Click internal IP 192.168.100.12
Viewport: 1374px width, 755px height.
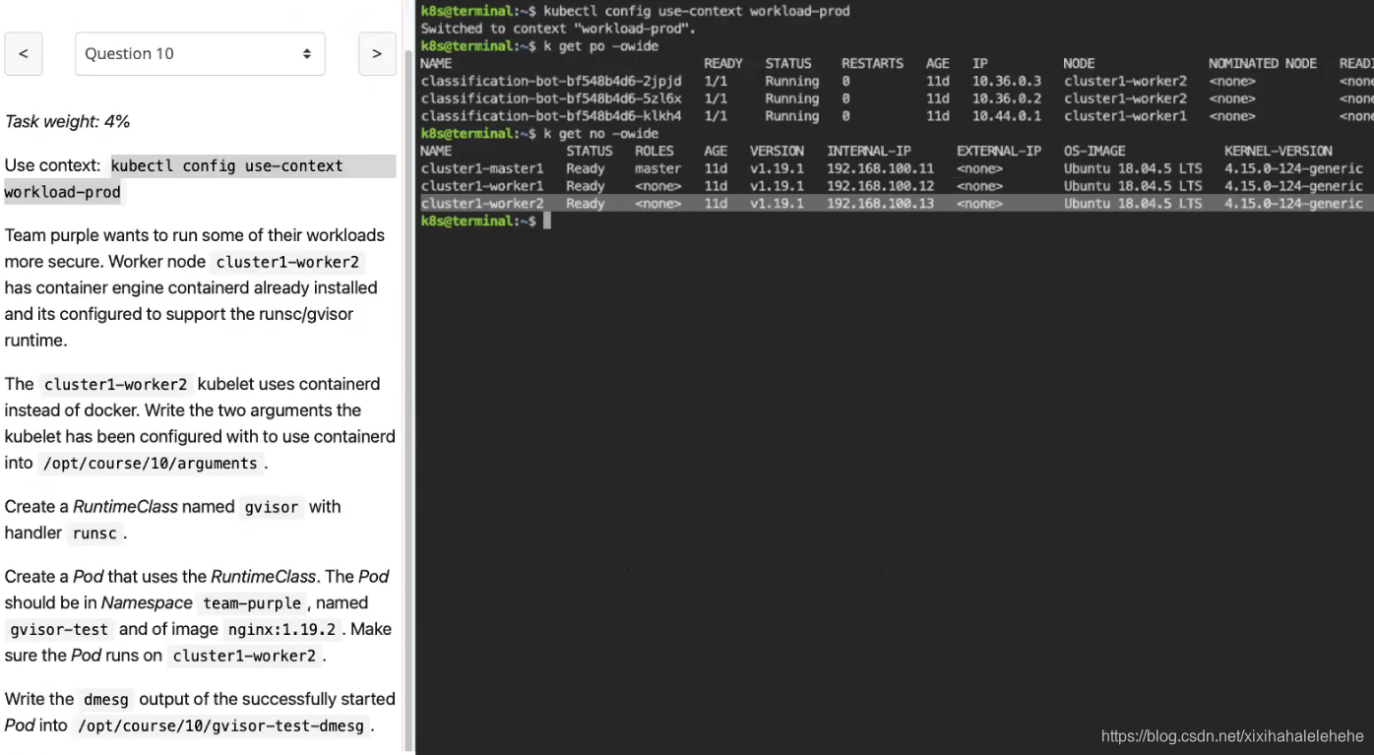(880, 186)
